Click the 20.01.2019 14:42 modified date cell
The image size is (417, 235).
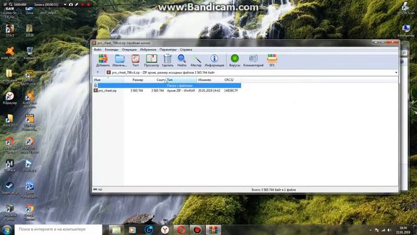click(x=209, y=91)
